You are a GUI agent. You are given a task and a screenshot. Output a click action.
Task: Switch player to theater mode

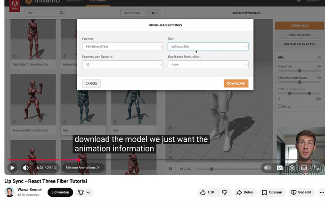304,168
